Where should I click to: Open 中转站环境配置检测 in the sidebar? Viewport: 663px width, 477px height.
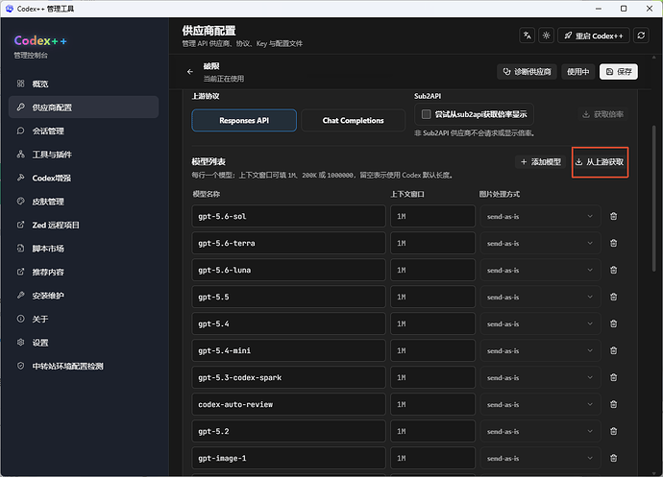click(84, 366)
